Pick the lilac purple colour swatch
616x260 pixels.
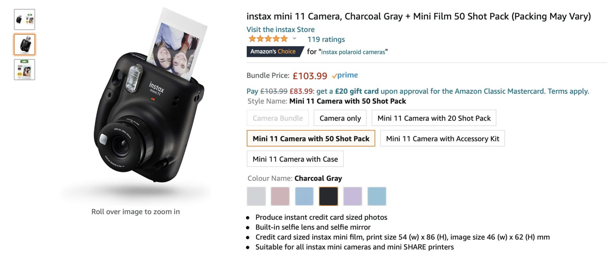tap(353, 196)
